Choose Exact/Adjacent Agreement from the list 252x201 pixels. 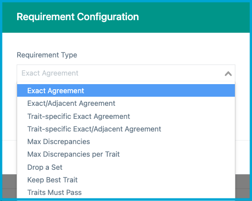click(126, 103)
